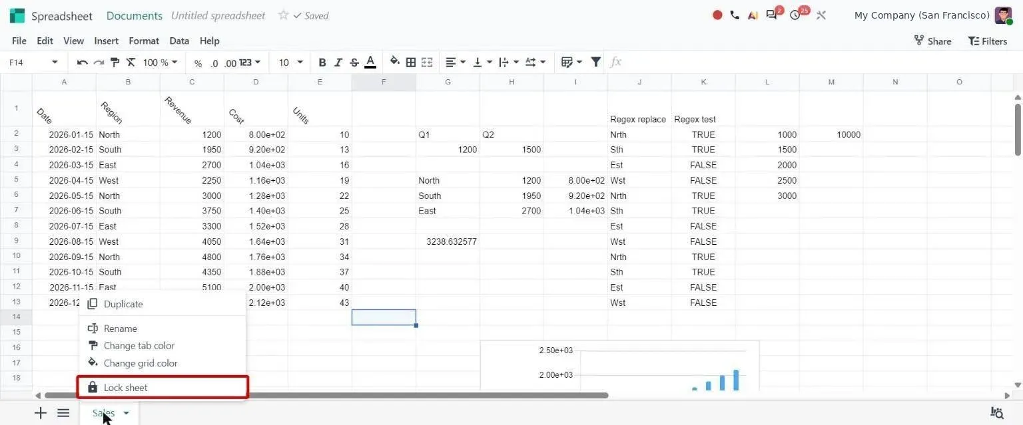
Task: Format as percent
Action: pyautogui.click(x=198, y=63)
